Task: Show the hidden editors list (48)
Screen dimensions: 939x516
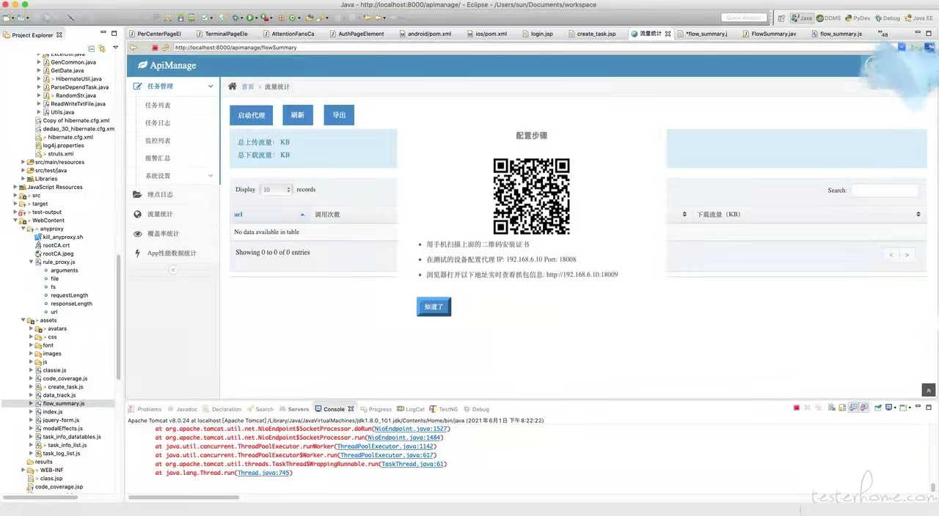Action: (x=883, y=34)
